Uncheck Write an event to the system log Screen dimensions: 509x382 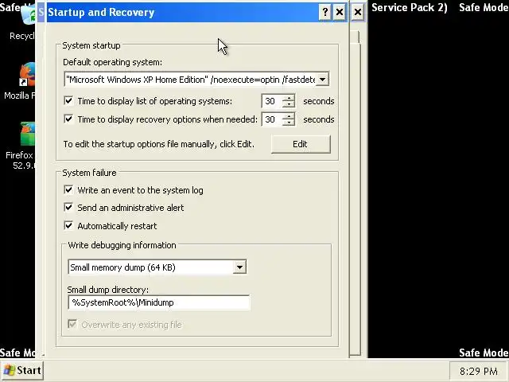[x=68, y=189]
